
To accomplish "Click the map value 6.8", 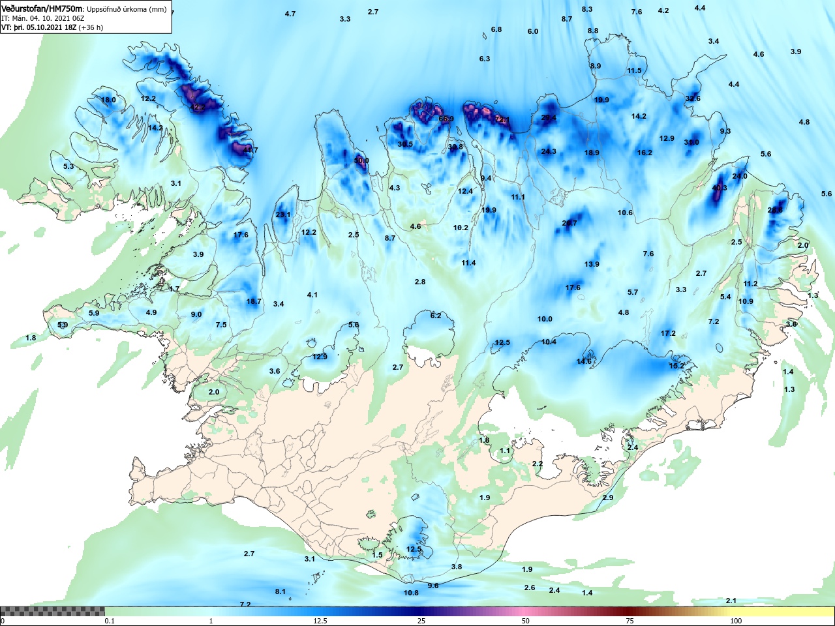I will tap(496, 29).
